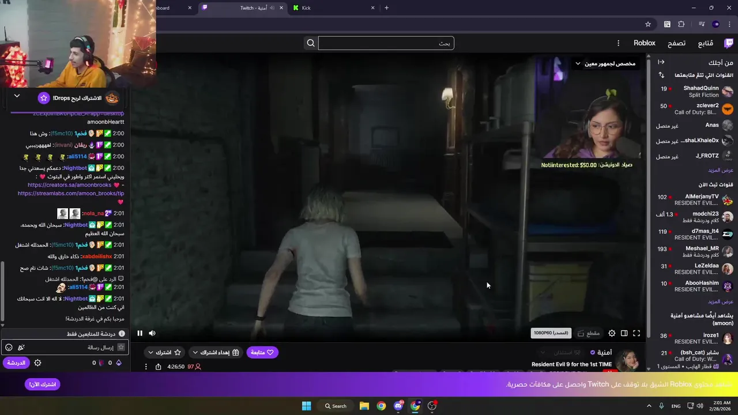
Task: Click the search input field بحث
Action: coord(386,43)
